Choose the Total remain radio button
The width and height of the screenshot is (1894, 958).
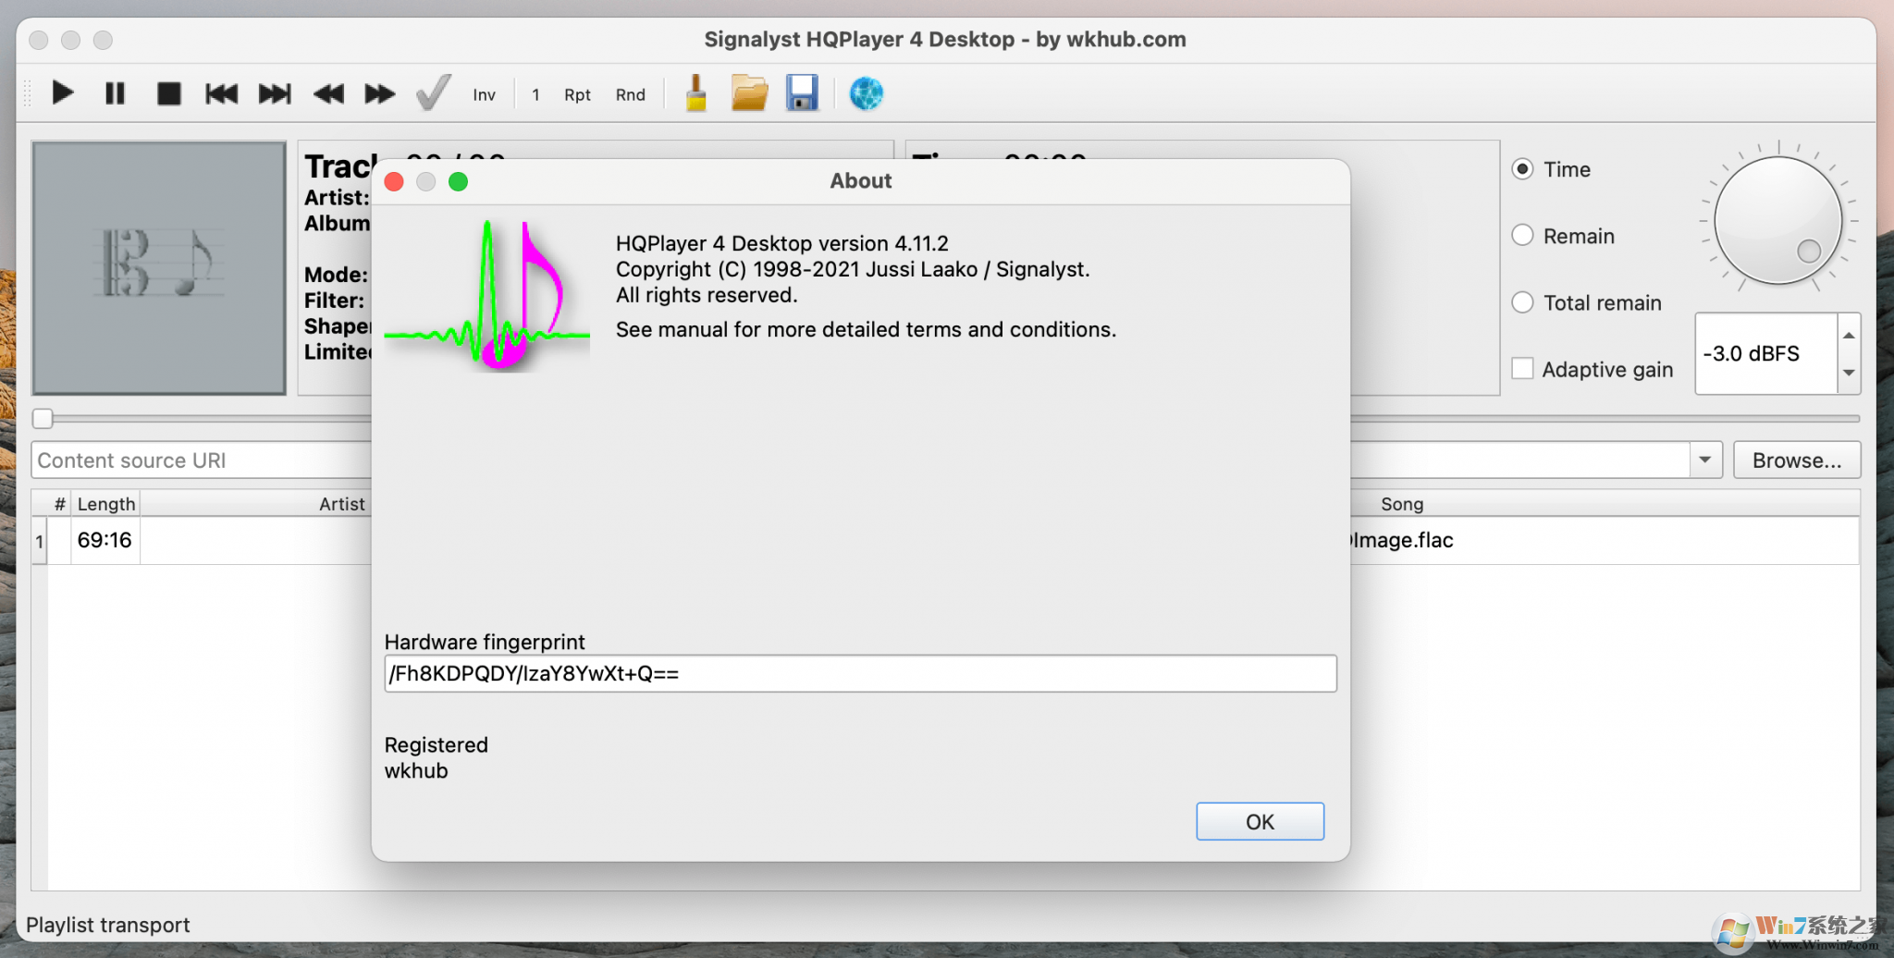pos(1522,301)
